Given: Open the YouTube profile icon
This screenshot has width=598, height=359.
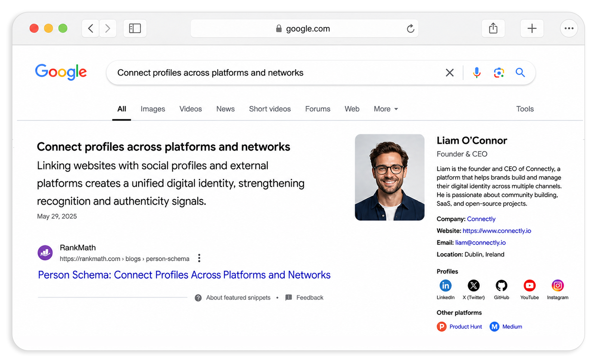Looking at the screenshot, I should click(x=530, y=286).
